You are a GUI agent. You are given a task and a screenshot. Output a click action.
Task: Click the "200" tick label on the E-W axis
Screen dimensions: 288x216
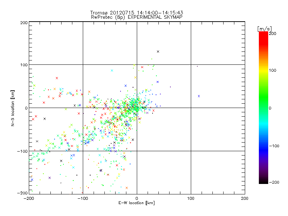click(245, 198)
